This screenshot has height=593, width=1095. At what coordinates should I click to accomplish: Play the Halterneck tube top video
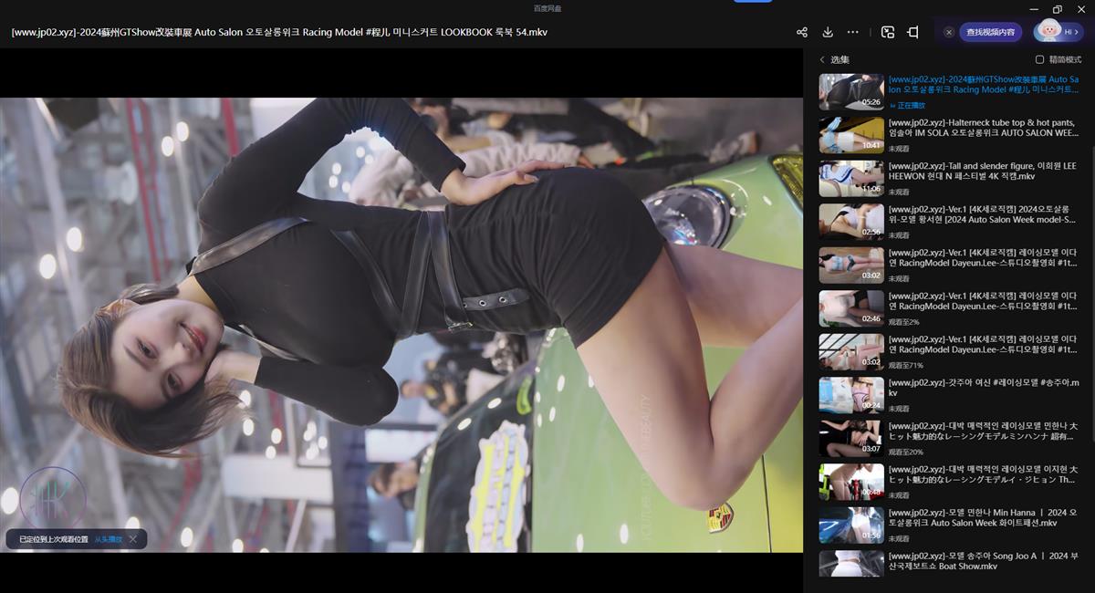tap(984, 128)
